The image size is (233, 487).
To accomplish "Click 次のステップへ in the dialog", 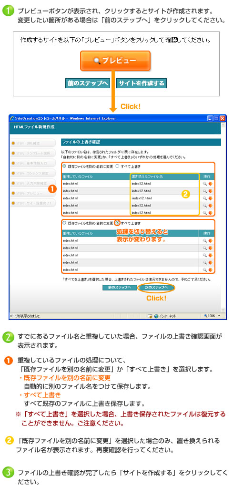I will [156, 287].
